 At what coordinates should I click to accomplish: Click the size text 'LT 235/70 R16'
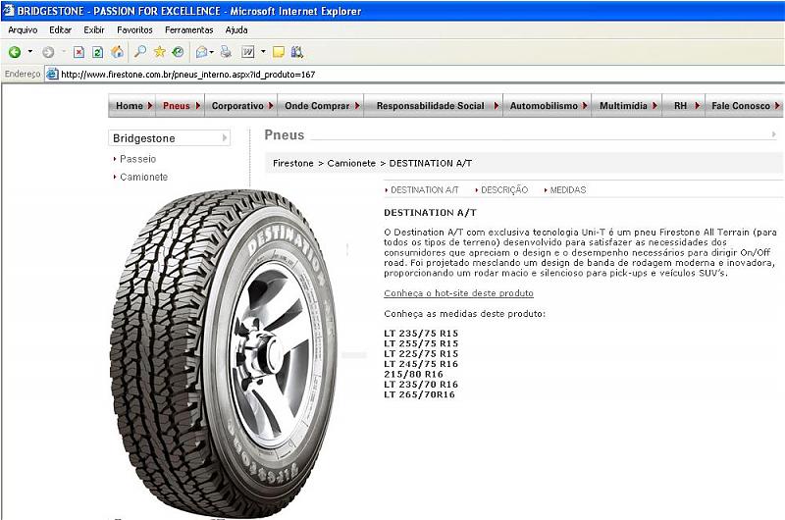(x=421, y=385)
